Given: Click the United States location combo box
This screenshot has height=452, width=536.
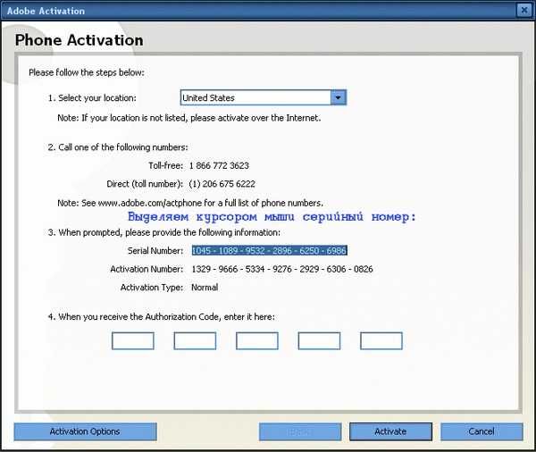Looking at the screenshot, I should pos(264,97).
